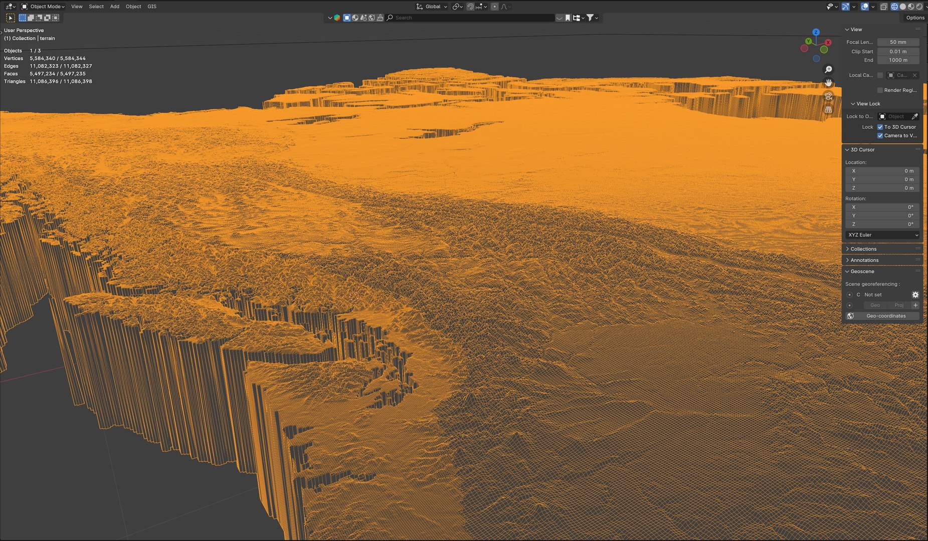Open the Object menu

pyautogui.click(x=133, y=7)
